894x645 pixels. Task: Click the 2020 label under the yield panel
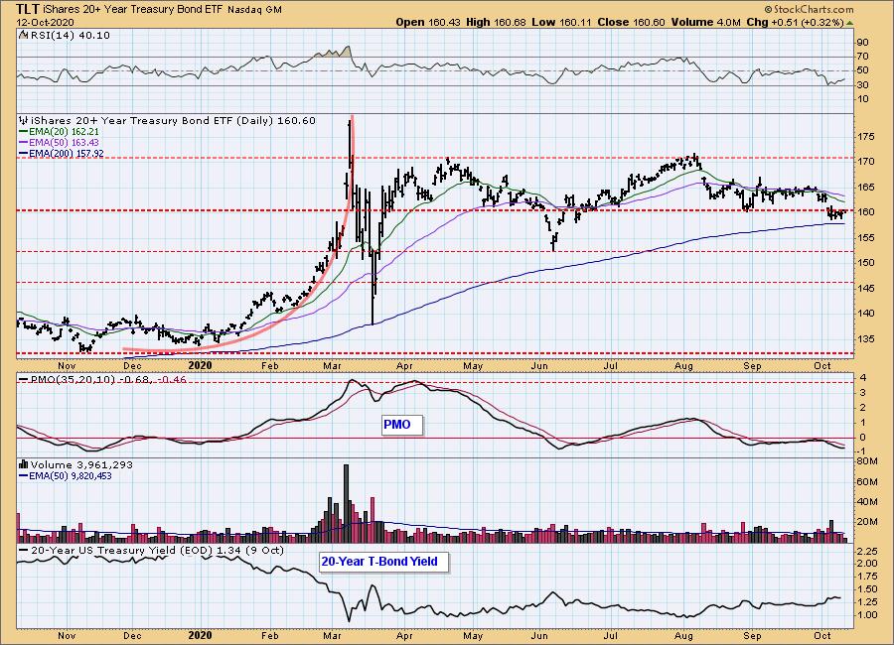(x=200, y=635)
